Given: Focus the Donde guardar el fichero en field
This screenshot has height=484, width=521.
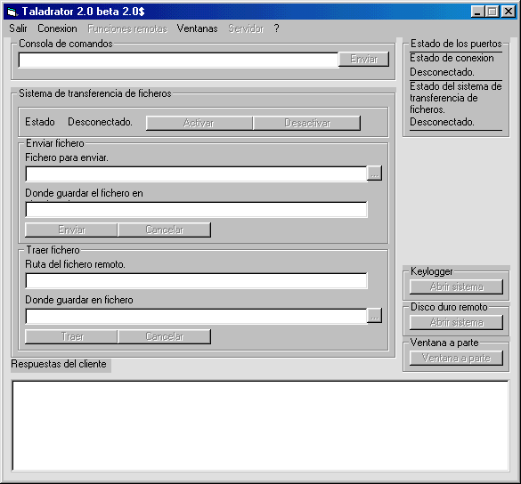Looking at the screenshot, I should click(196, 209).
